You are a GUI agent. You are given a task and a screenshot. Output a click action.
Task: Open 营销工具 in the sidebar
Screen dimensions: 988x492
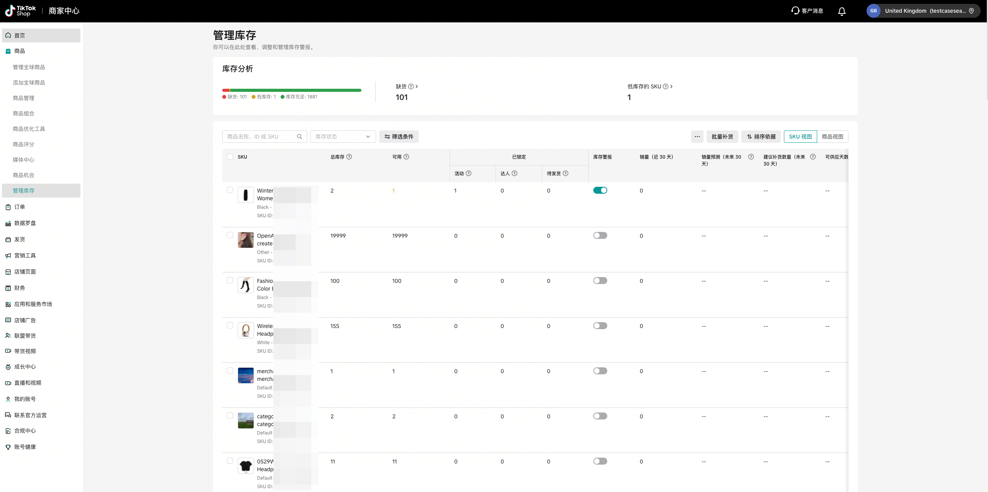tap(25, 255)
